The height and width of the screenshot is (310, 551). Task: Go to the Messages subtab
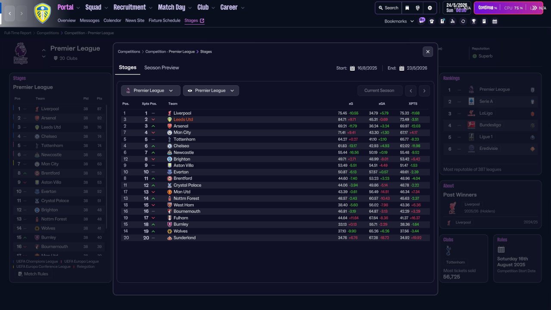coord(90,20)
